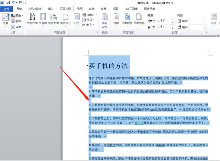This screenshot has width=220, height=161.
Task: Launch the 页面设置 dialog launcher
Action: pyautogui.click(x=97, y=32)
